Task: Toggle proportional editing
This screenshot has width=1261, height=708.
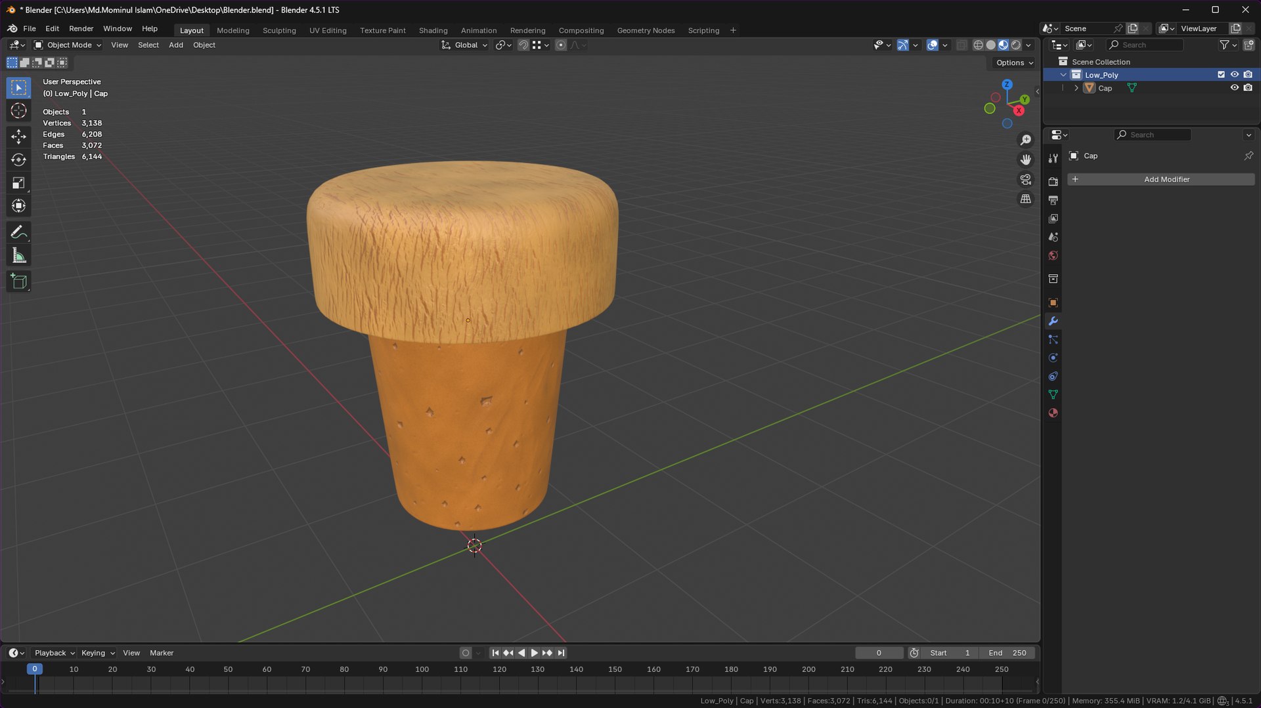Action: (x=560, y=45)
